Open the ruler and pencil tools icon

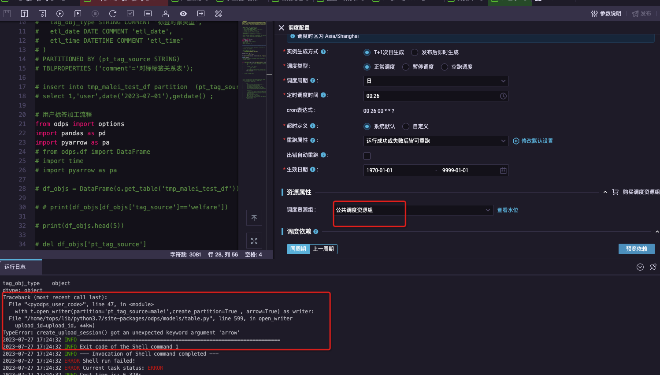pyautogui.click(x=219, y=14)
